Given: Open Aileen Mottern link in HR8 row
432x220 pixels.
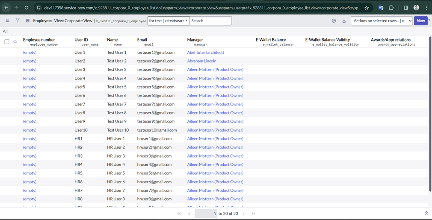Looking at the screenshot, I should [x=215, y=199].
